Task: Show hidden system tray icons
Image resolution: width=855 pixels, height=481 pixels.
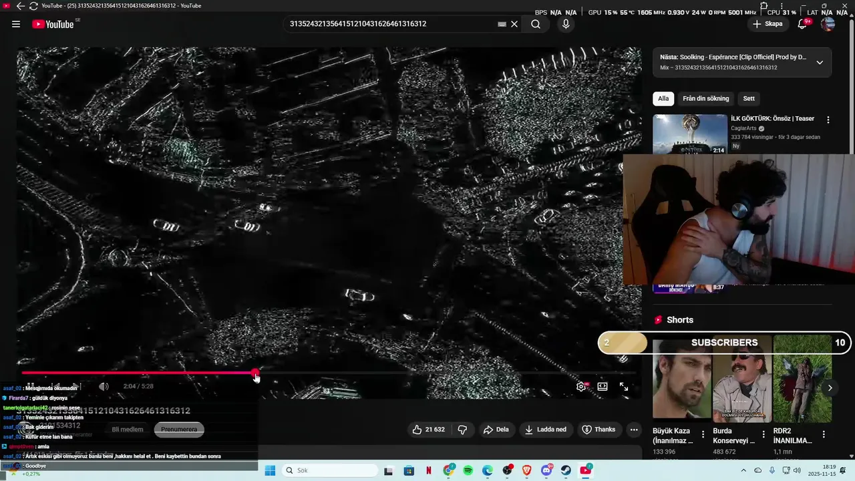Action: (743, 470)
